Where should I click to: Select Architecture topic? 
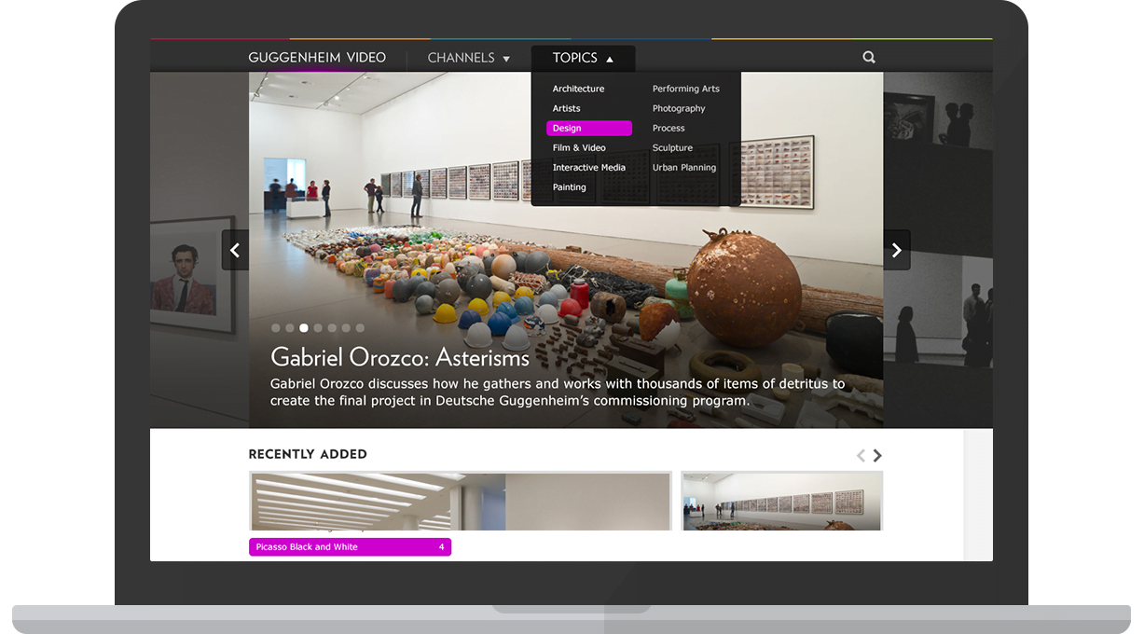[x=578, y=88]
